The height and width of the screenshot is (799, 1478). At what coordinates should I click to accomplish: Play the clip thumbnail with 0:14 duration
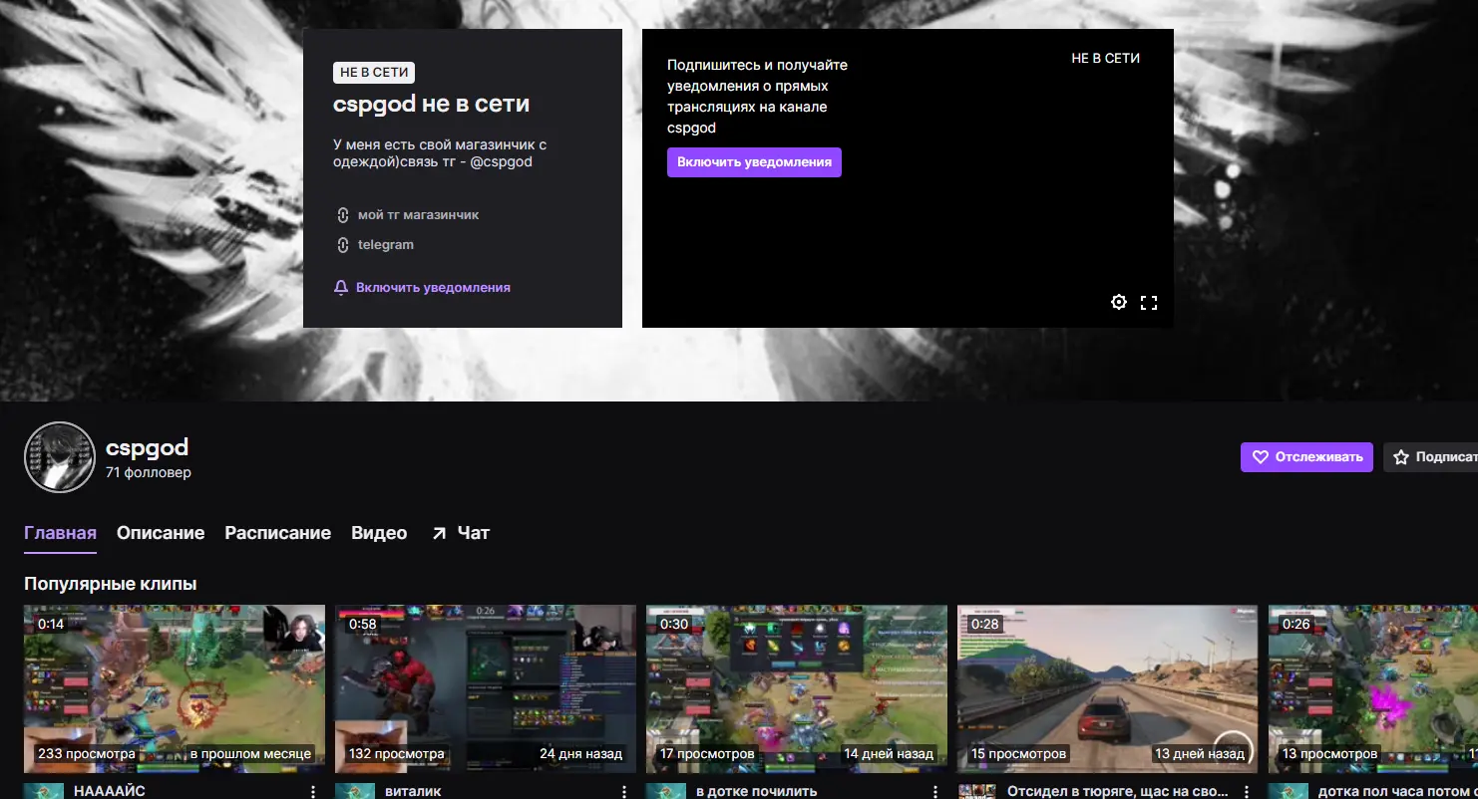[175, 688]
